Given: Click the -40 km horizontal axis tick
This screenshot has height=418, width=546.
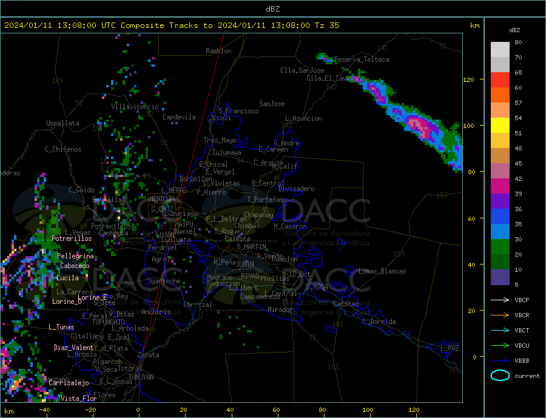Looking at the screenshot, I should tap(44, 410).
